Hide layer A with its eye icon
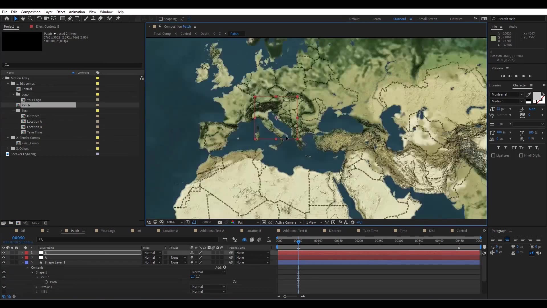The height and width of the screenshot is (308, 547). (4, 258)
